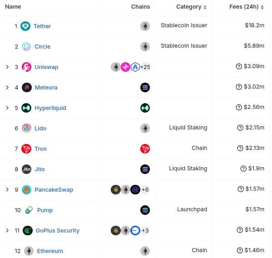Click Launchpad category in Pump row
272x258 pixels.
coord(192,209)
